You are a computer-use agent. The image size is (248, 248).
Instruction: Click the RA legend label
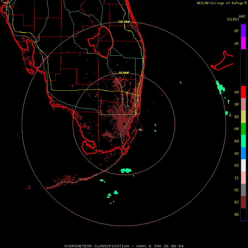pyautogui.click(x=236, y=141)
